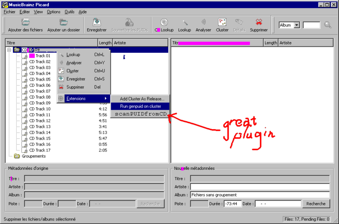
Task: Open the Album search type dropdown
Action: (x=297, y=25)
